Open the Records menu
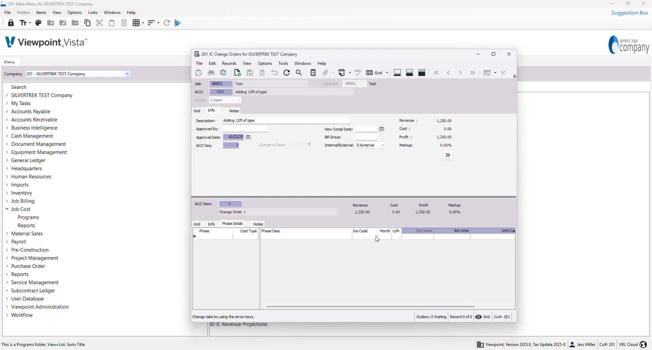 pos(229,64)
